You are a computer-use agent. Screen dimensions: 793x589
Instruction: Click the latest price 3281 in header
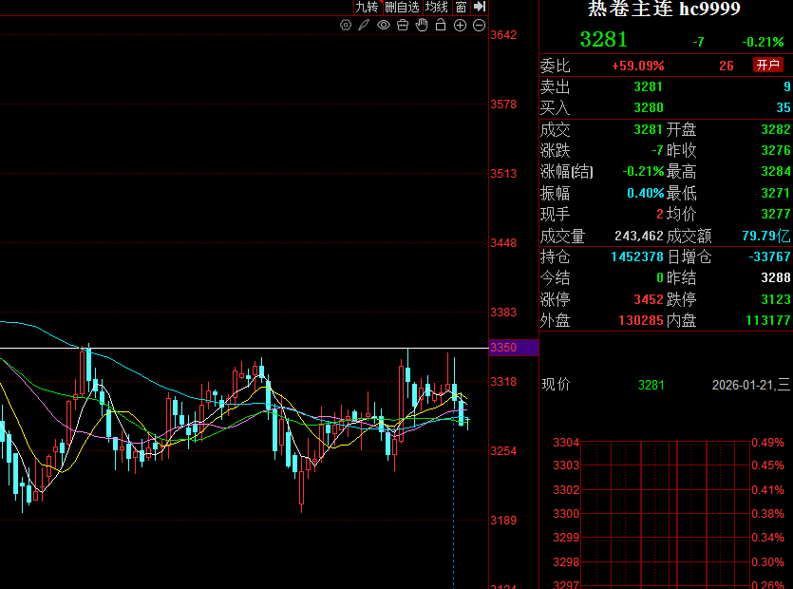(604, 40)
